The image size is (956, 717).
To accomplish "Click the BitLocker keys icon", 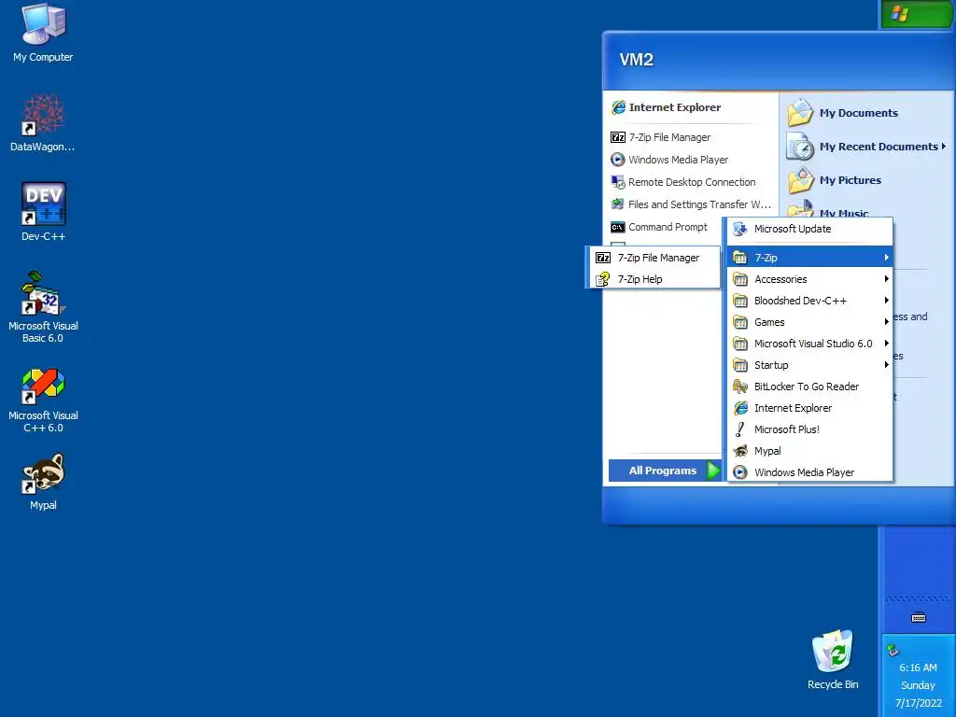I will 740,387.
